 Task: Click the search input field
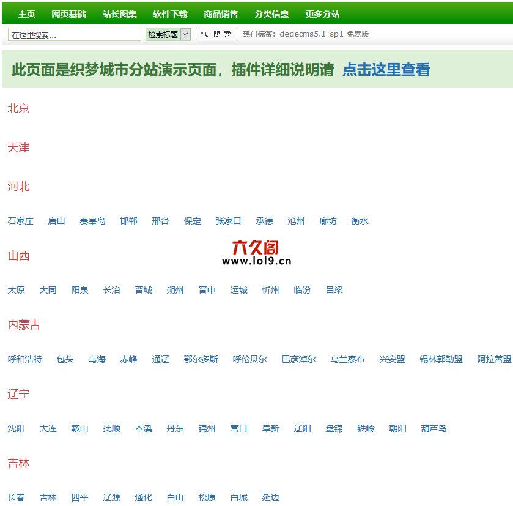point(75,35)
